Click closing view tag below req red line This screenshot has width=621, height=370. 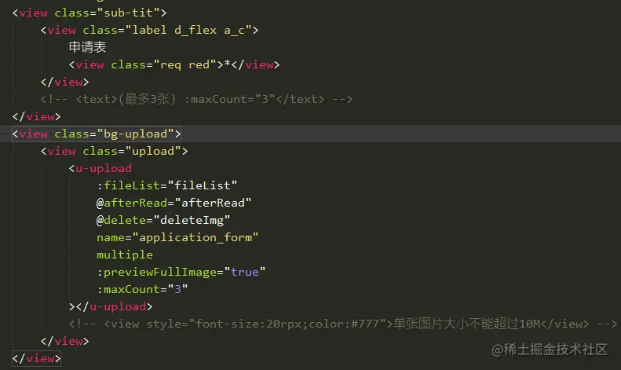tap(65, 82)
